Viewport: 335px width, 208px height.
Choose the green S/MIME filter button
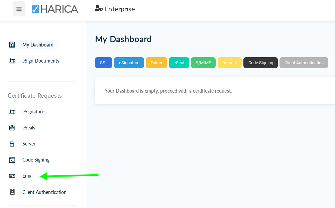(203, 63)
